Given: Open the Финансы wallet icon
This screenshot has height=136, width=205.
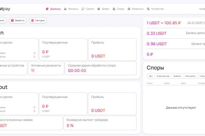Looking at the screenshot, I should pyautogui.click(x=65, y=9).
